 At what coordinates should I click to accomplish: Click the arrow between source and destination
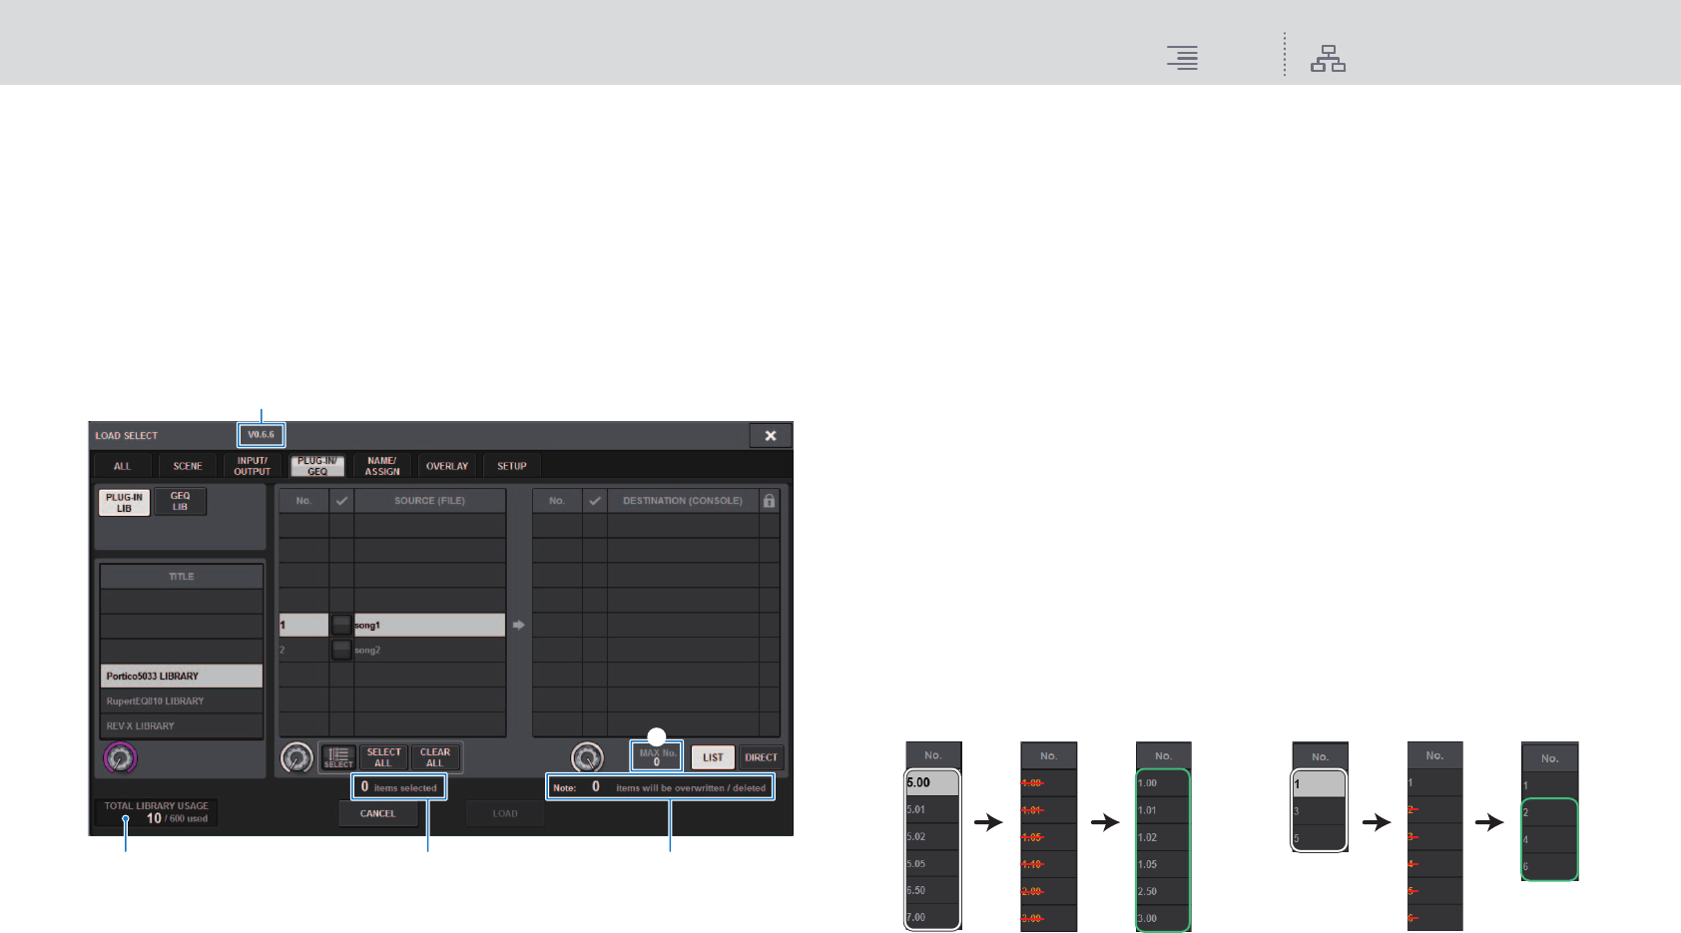(x=519, y=626)
